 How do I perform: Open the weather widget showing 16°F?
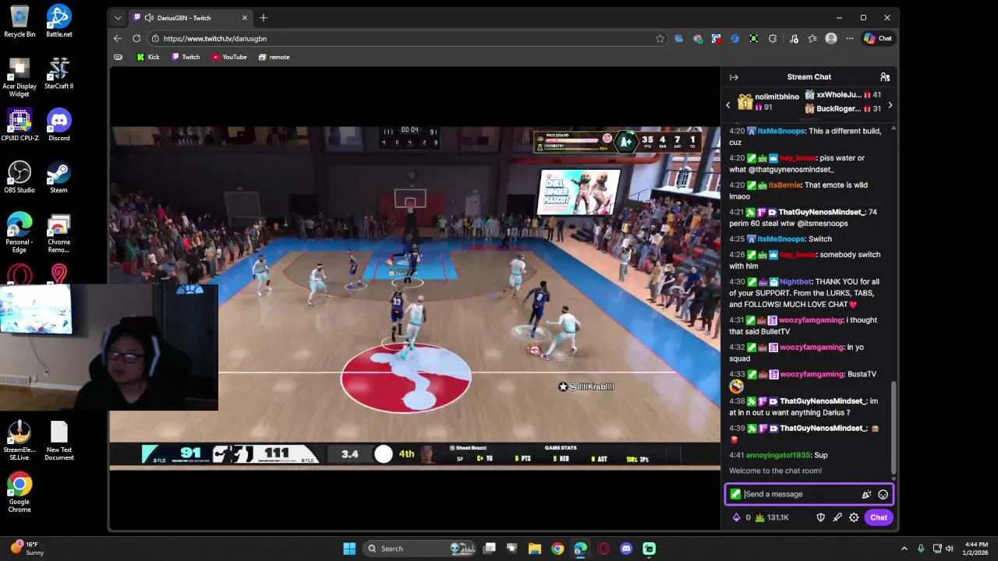(x=28, y=549)
